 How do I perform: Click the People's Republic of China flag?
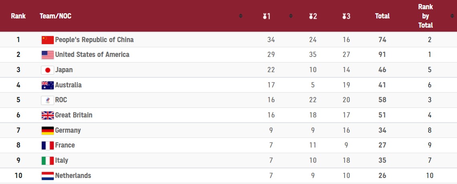(47, 40)
